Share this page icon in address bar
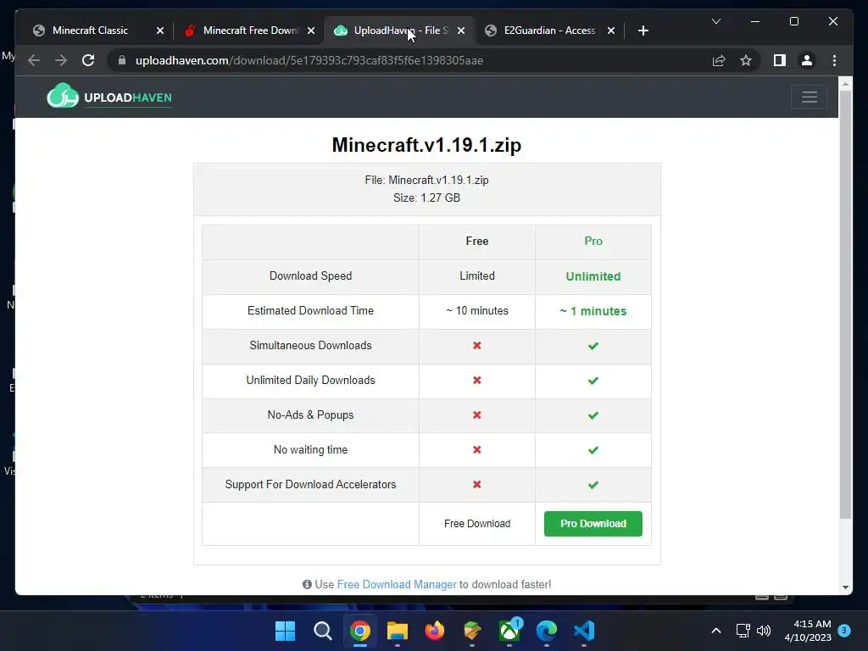Screen dimensions: 868x651 pos(719,60)
